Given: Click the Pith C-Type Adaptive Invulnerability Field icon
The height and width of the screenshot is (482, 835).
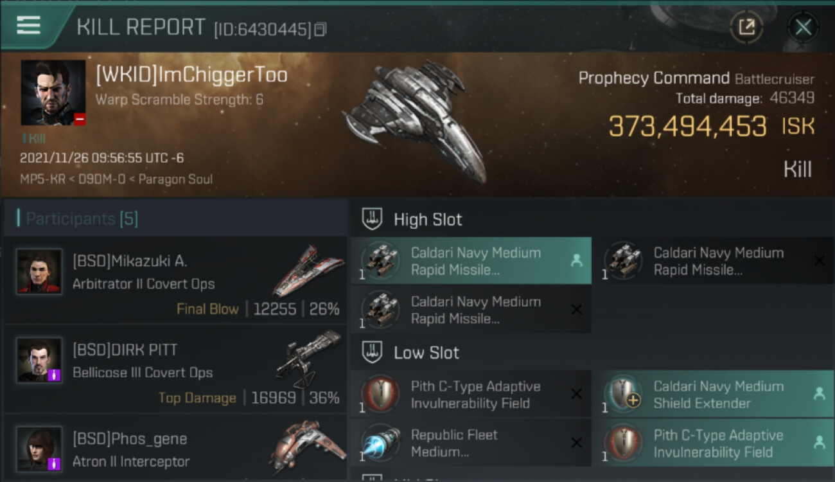Looking at the screenshot, I should 380,395.
